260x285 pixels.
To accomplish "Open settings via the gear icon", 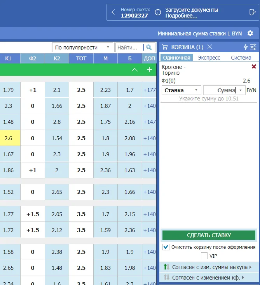I will 250,33.
